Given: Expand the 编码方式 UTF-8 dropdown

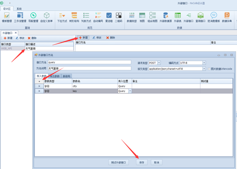Looking at the screenshot, I should click(x=204, y=63).
